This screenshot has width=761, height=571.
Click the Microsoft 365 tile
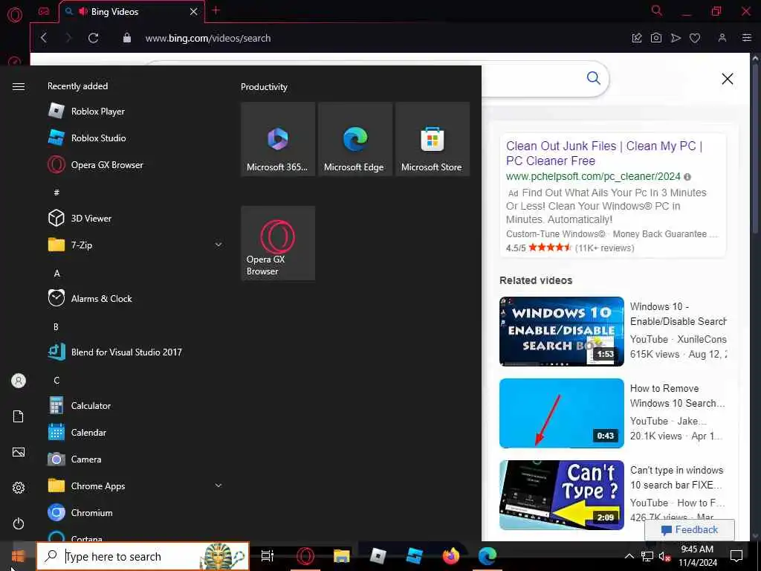click(278, 139)
